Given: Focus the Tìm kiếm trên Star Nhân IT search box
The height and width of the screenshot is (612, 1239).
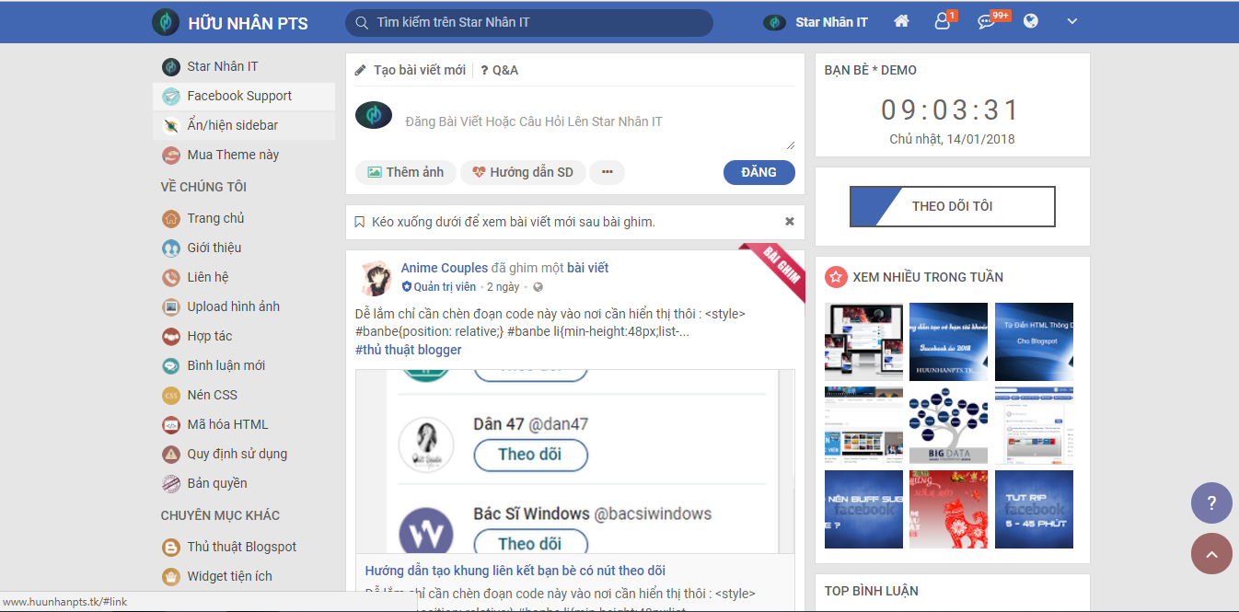Looking at the screenshot, I should tap(529, 22).
